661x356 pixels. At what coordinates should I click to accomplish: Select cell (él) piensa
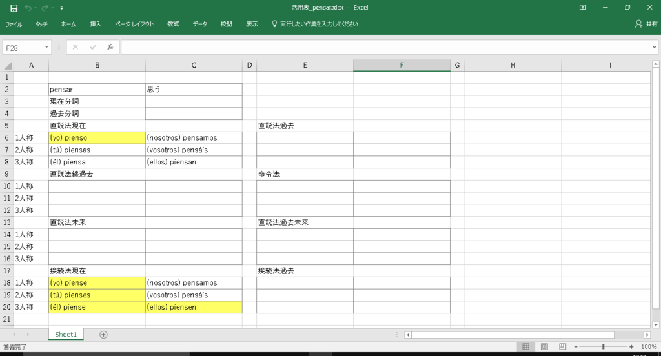pos(97,163)
